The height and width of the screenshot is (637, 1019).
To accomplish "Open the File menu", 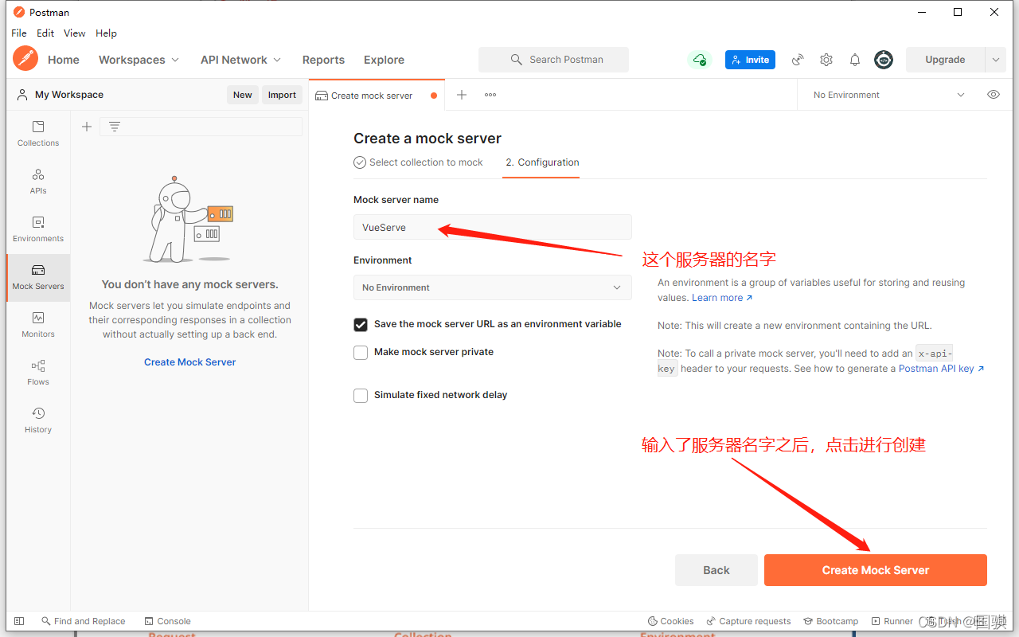I will 19,33.
